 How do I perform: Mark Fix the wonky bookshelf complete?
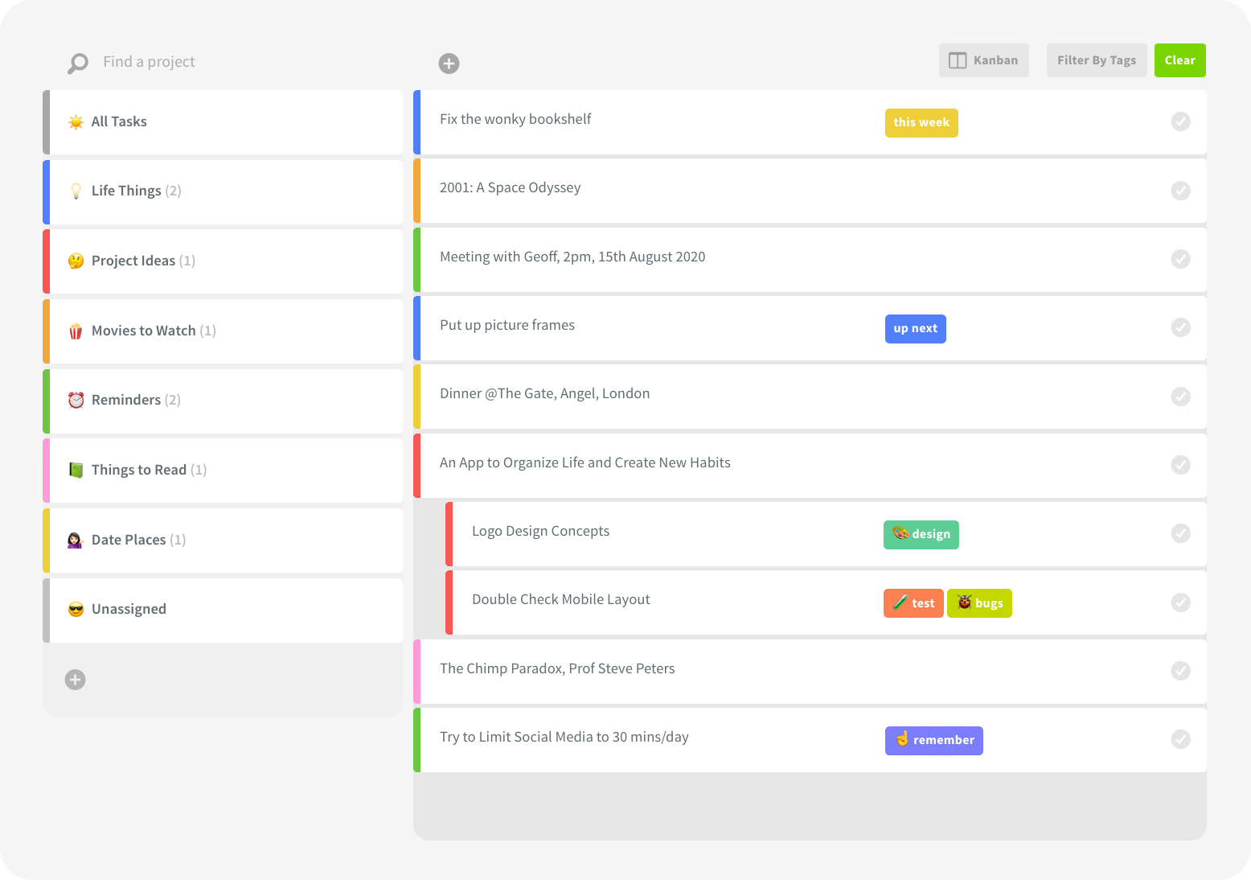coord(1180,121)
